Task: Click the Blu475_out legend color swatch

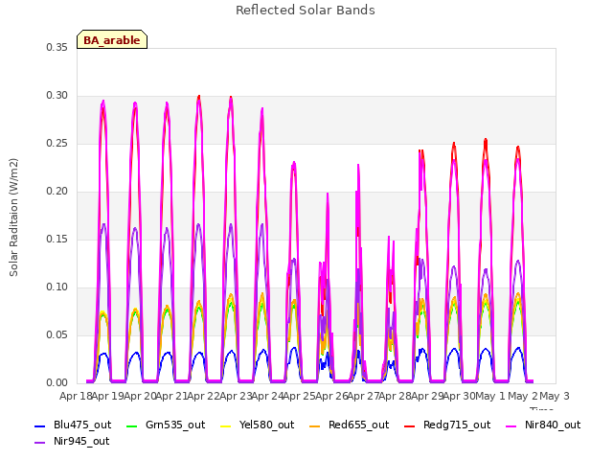Action: 40,425
